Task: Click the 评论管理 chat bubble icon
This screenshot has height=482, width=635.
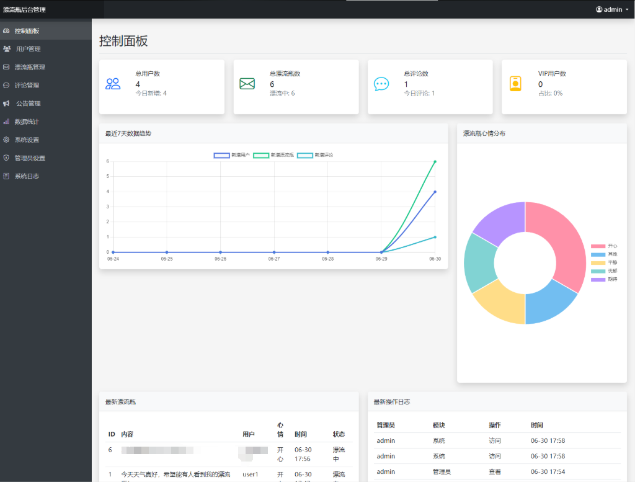Action: click(6, 86)
